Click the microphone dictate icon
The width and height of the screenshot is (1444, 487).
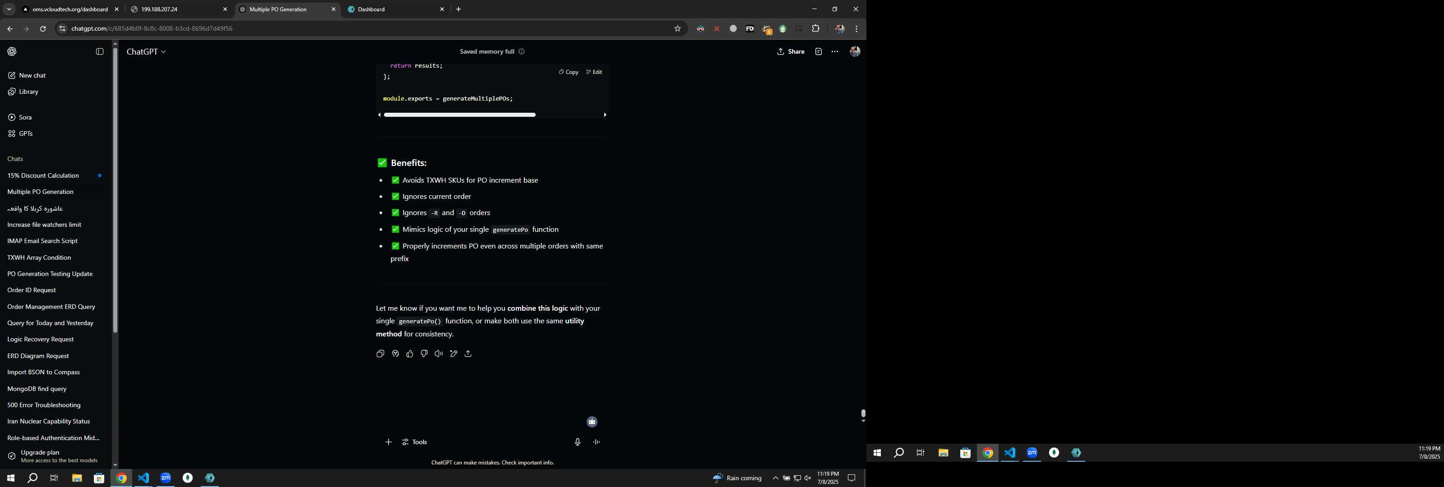tap(578, 442)
